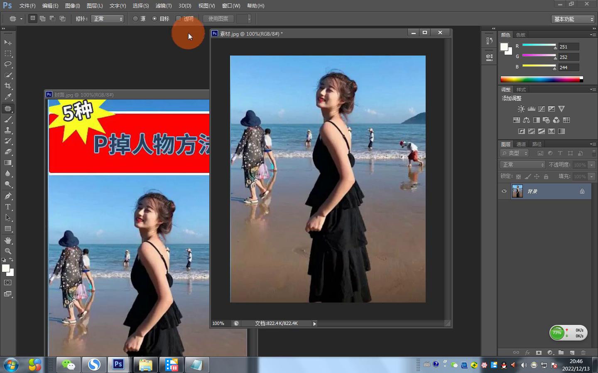Select the Patch tool in toolbox
Screen dimensions: 598x373
[8, 109]
